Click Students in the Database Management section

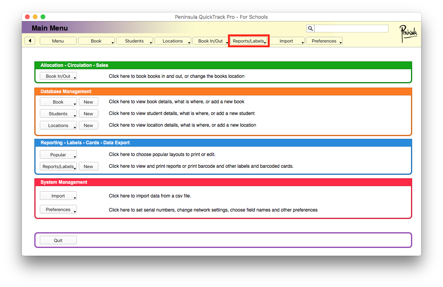(x=58, y=113)
